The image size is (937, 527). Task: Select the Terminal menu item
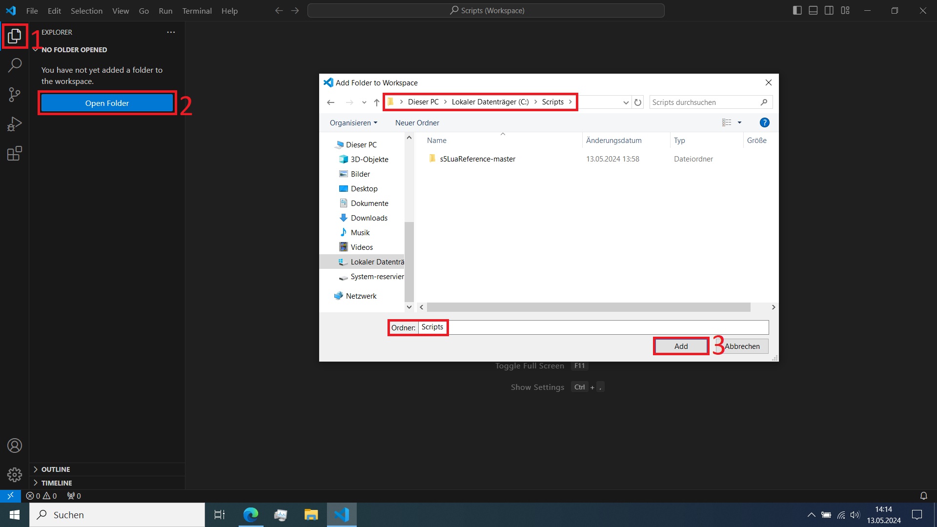pos(196,11)
